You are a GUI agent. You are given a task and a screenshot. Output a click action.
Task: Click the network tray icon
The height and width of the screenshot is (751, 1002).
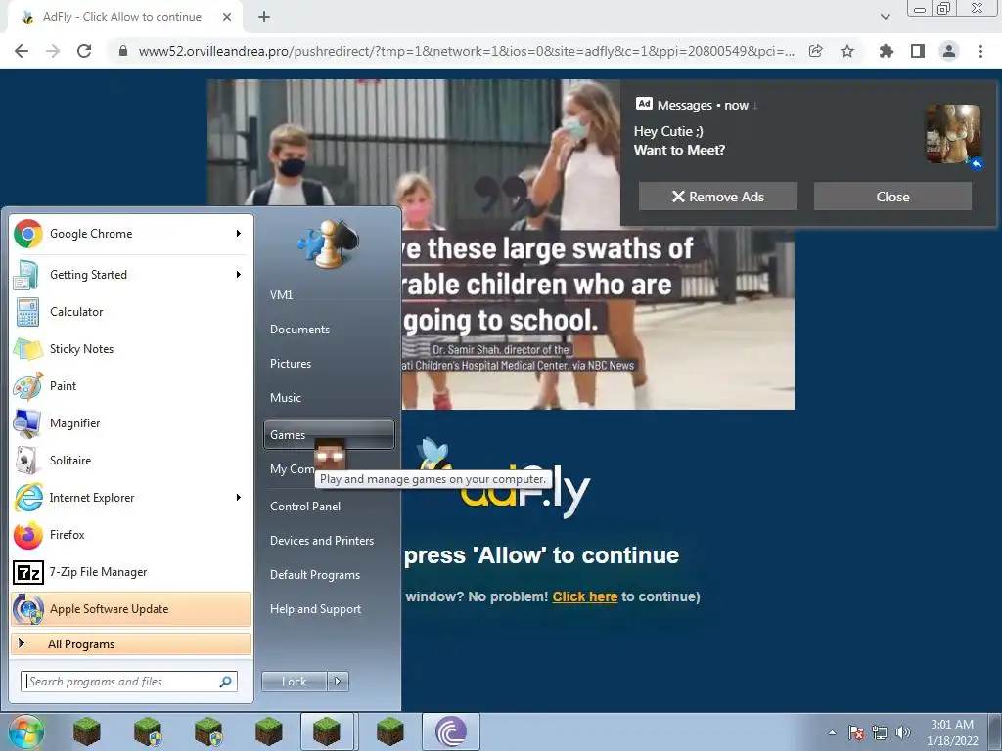880,732
